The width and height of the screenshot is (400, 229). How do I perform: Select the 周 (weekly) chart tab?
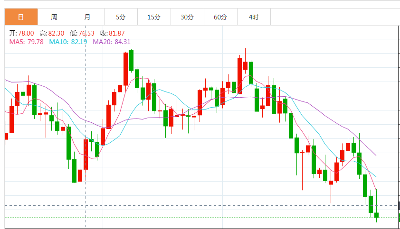point(54,17)
